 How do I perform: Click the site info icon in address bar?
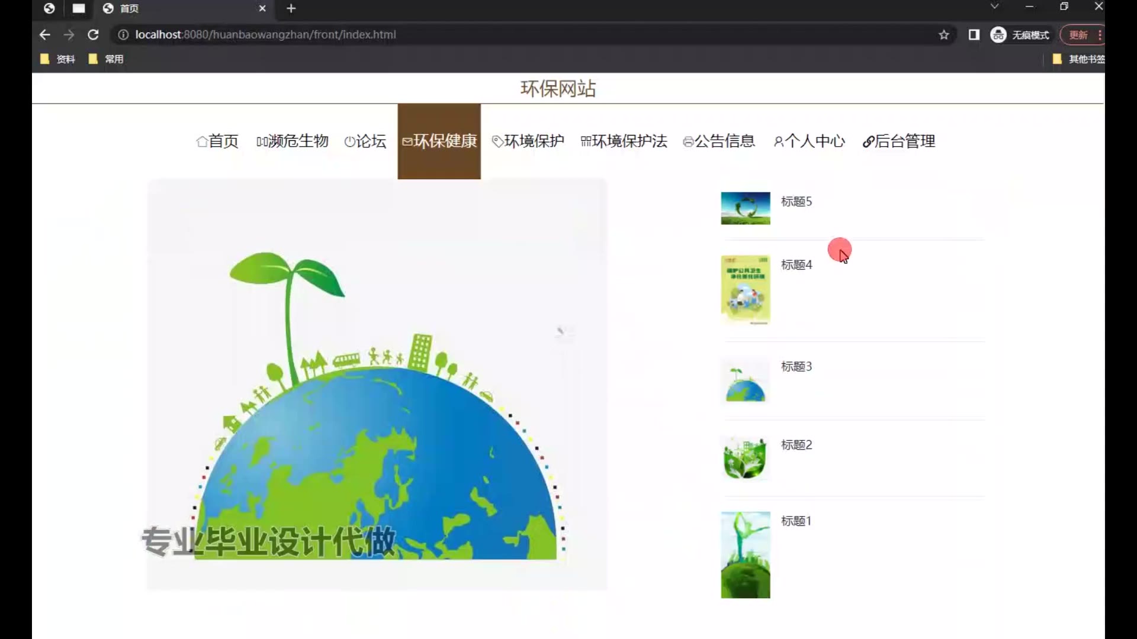123,35
